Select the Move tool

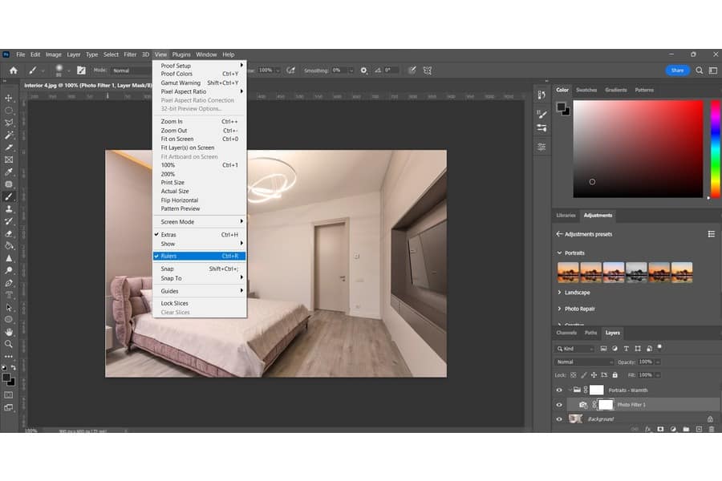pyautogui.click(x=9, y=98)
